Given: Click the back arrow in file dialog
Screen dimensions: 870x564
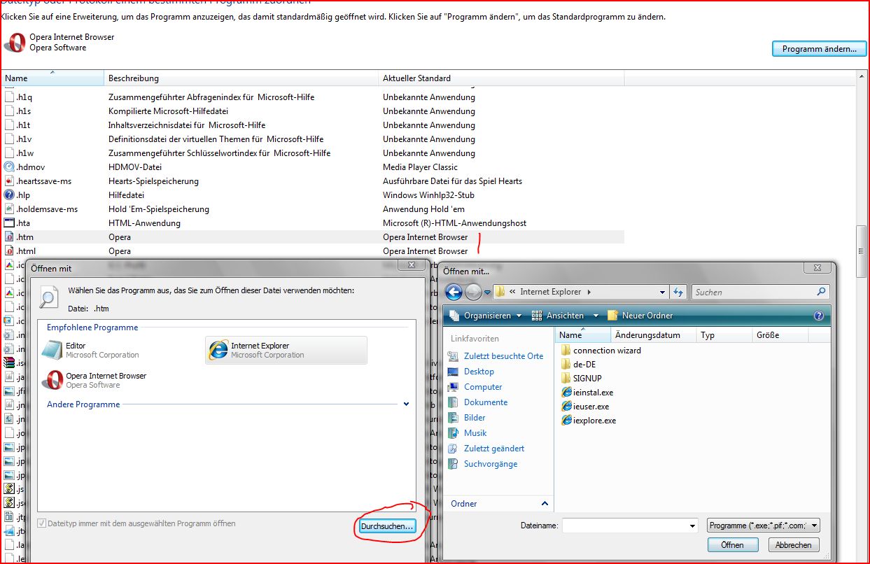Looking at the screenshot, I should [454, 292].
